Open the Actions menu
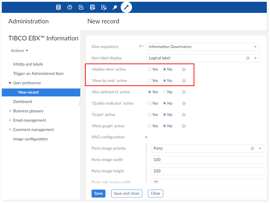The image size is (270, 203). coord(19,51)
